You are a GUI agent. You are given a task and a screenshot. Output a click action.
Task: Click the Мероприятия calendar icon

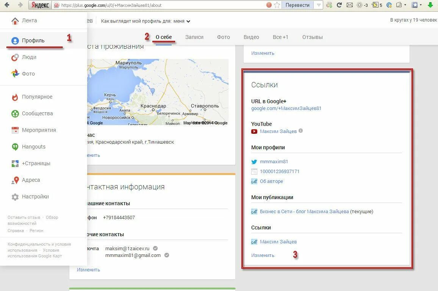pos(15,130)
